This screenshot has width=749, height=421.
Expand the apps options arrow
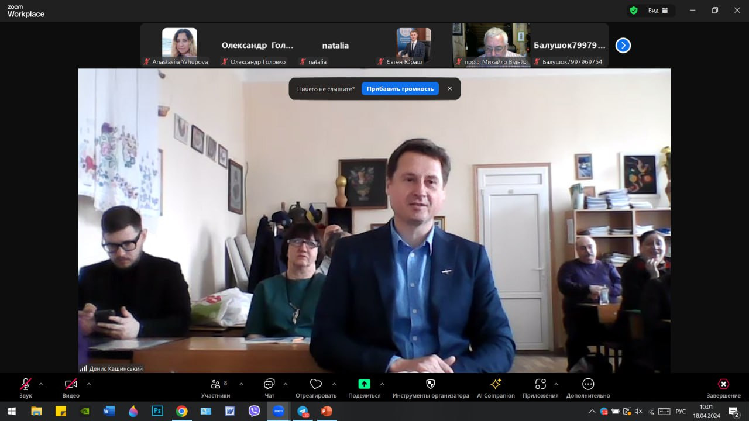[x=556, y=384]
